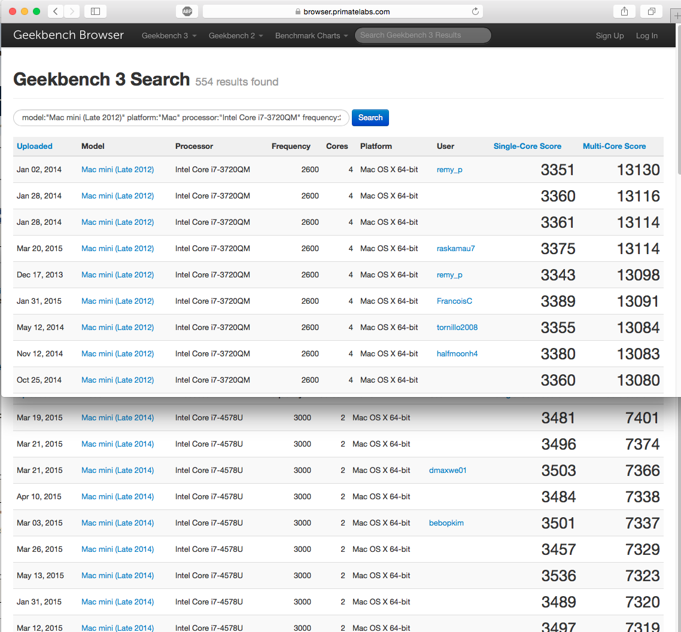Viewport: 681px width, 632px height.
Task: Open Mac mini (Late 2012) result from Jan 31, 2015
Action: (x=118, y=301)
